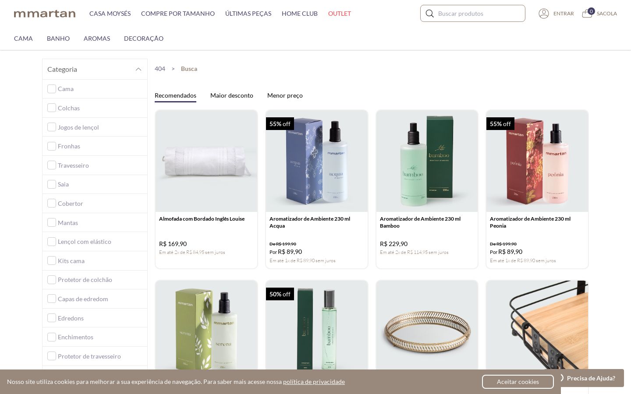The height and width of the screenshot is (394, 631).
Task: Enable Protetor de colchão filter
Action: click(x=52, y=280)
